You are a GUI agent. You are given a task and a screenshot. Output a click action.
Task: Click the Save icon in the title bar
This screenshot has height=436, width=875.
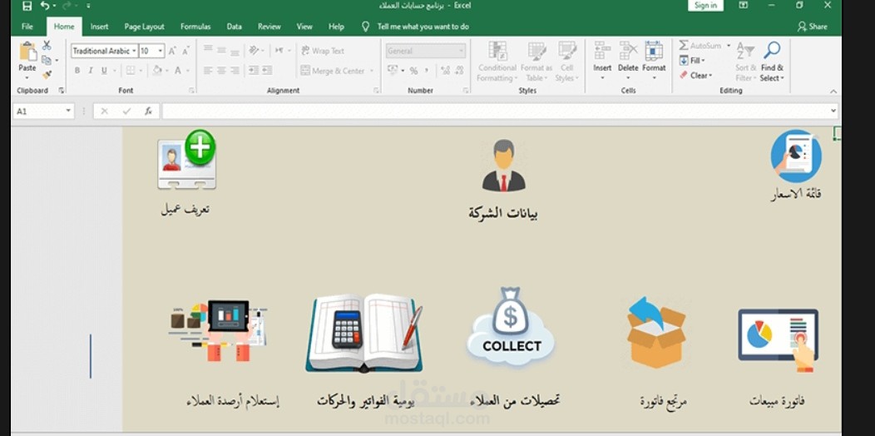click(x=27, y=6)
